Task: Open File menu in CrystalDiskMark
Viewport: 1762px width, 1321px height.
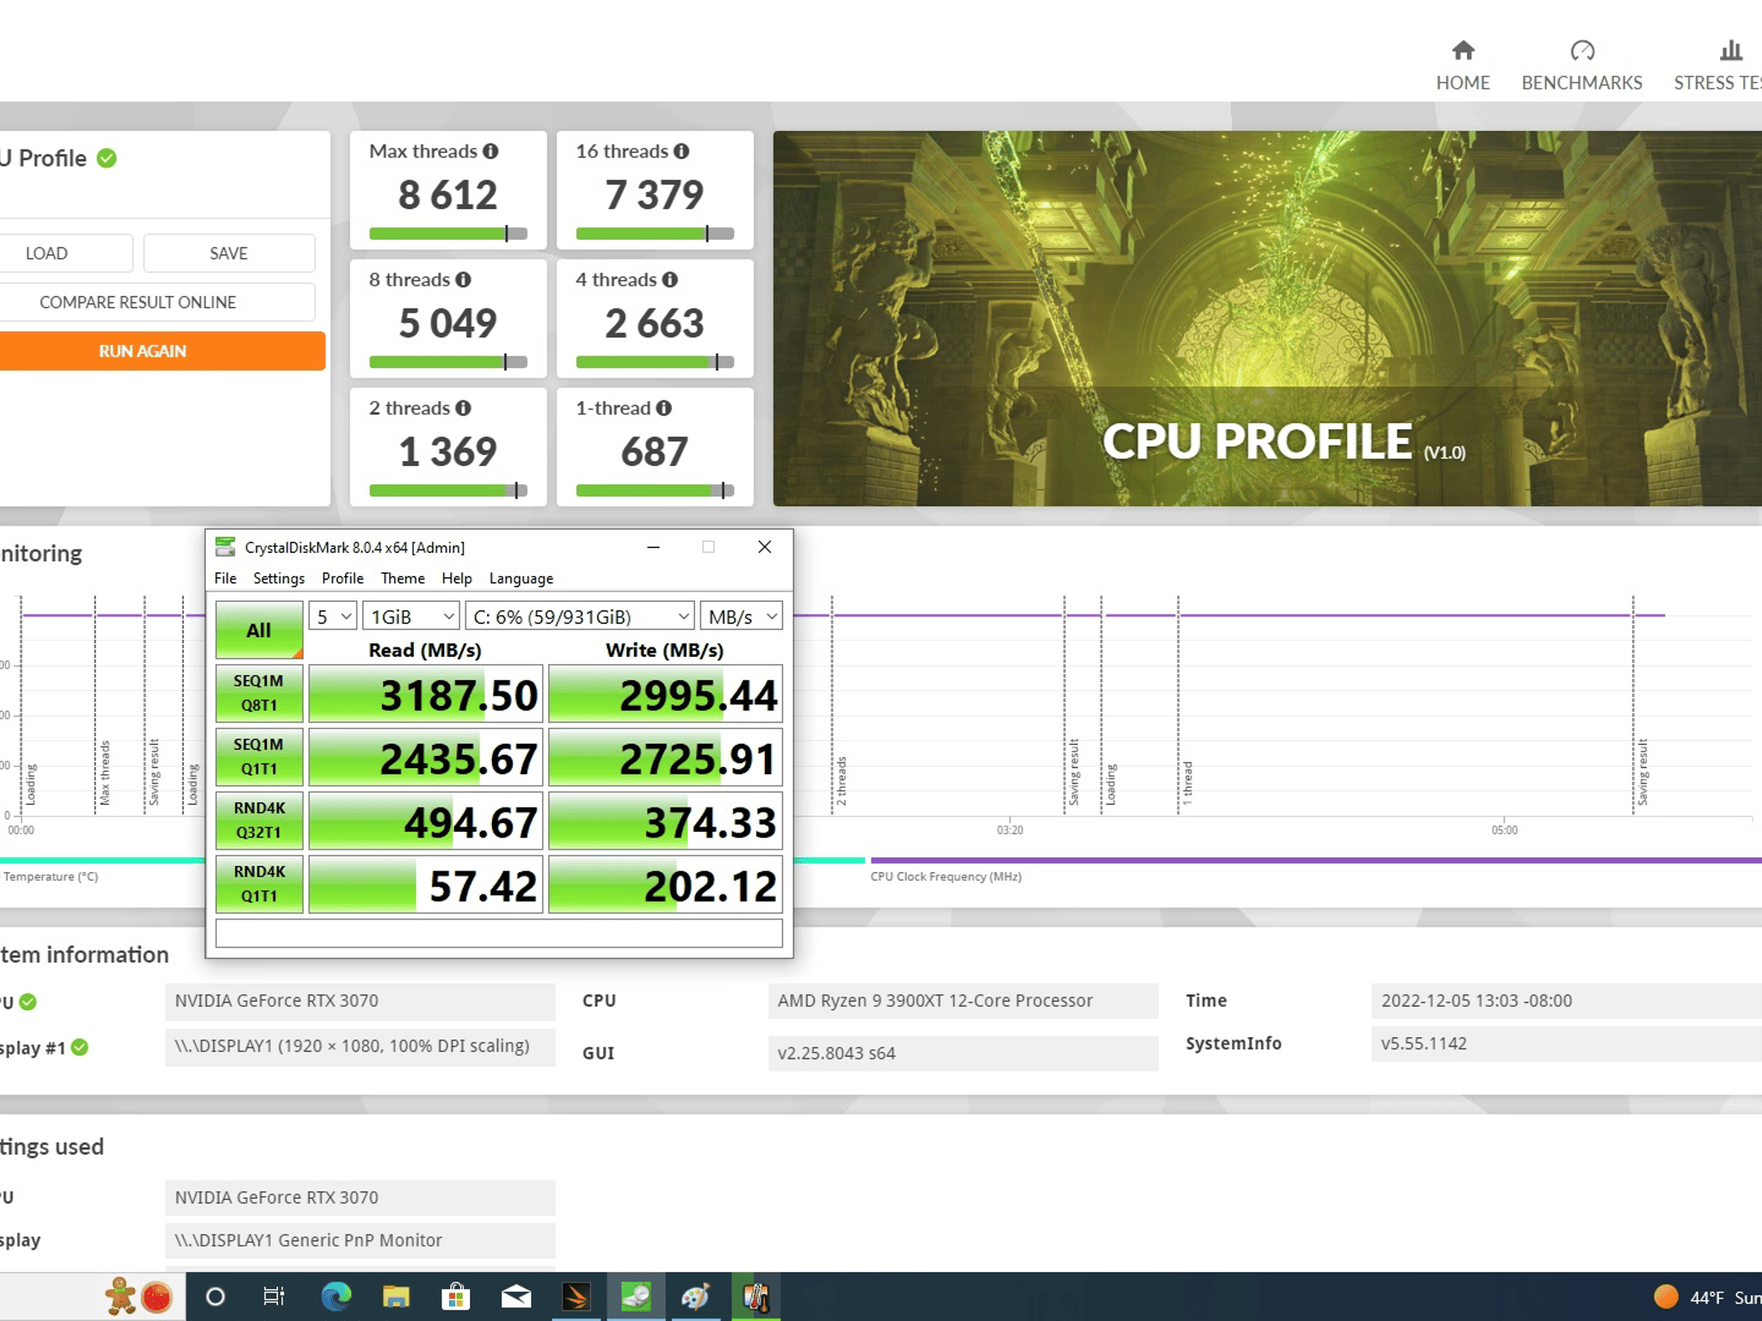Action: (x=225, y=578)
